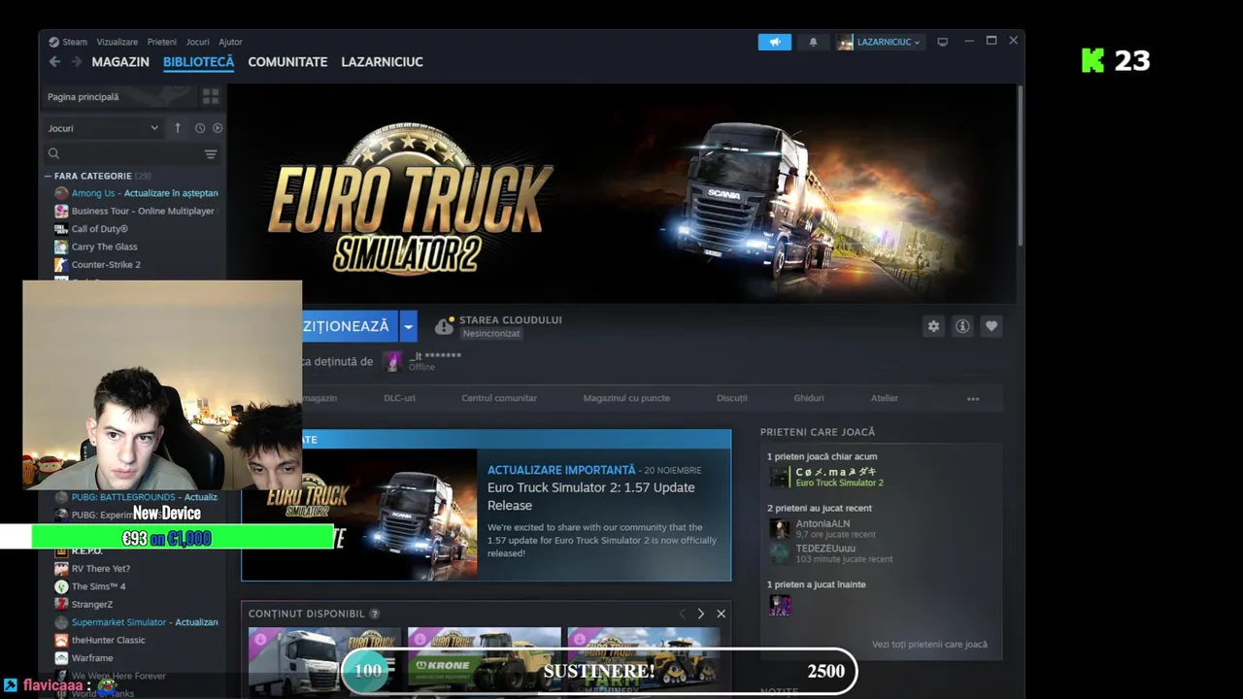
Task: Click friend TEDEZEUuuu
Action: 825,549
